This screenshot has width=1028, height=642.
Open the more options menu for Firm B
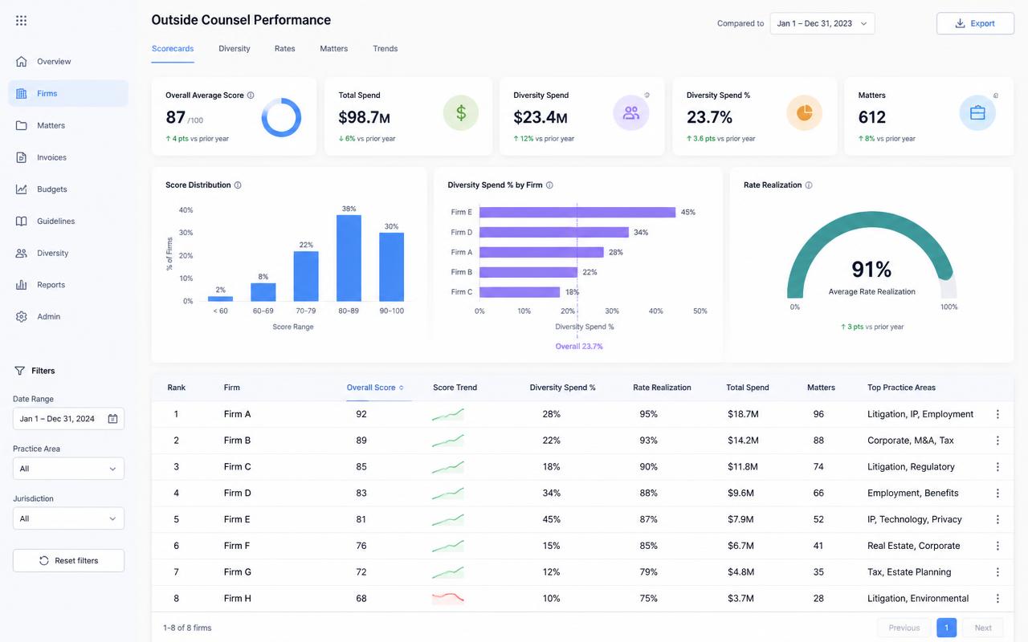[997, 441]
